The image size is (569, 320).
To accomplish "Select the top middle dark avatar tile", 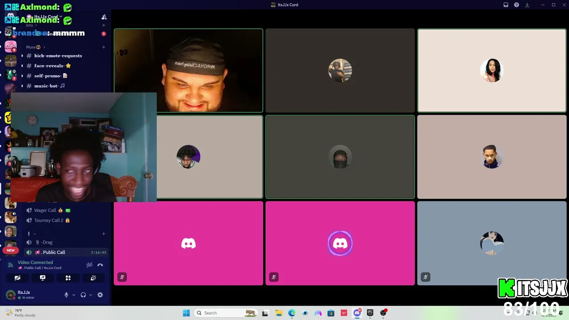I will 340,70.
